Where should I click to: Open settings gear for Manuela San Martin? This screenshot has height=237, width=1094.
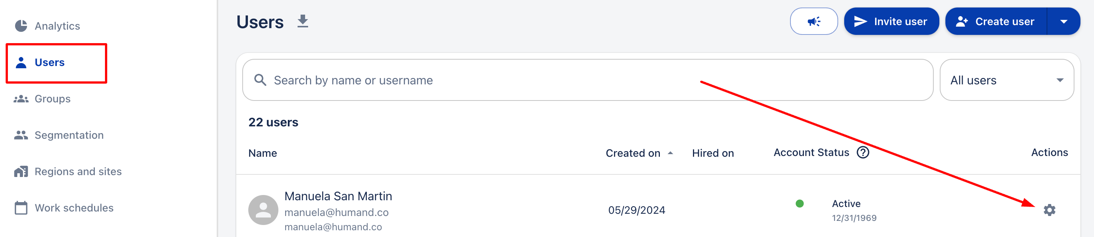(1049, 210)
